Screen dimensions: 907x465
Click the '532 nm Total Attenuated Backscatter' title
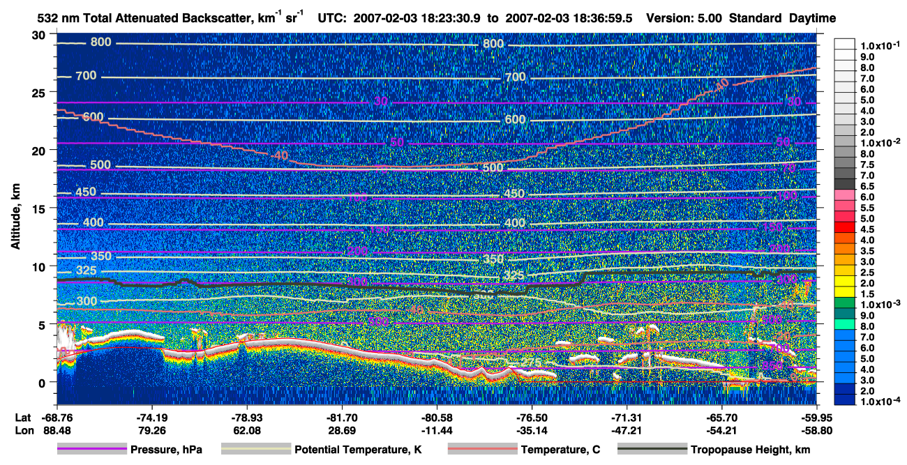[144, 17]
